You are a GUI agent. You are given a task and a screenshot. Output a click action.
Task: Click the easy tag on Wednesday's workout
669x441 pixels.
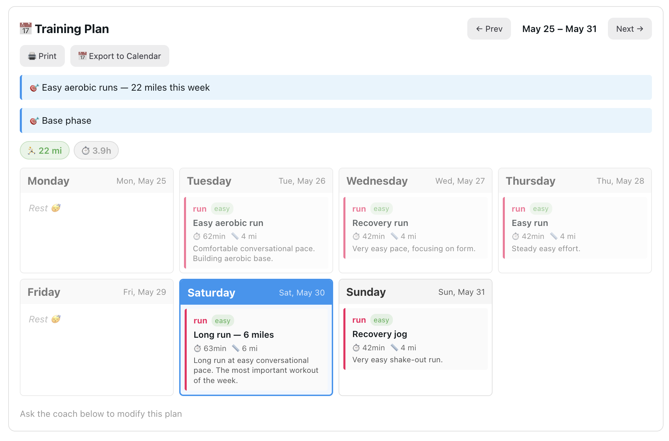381,209
